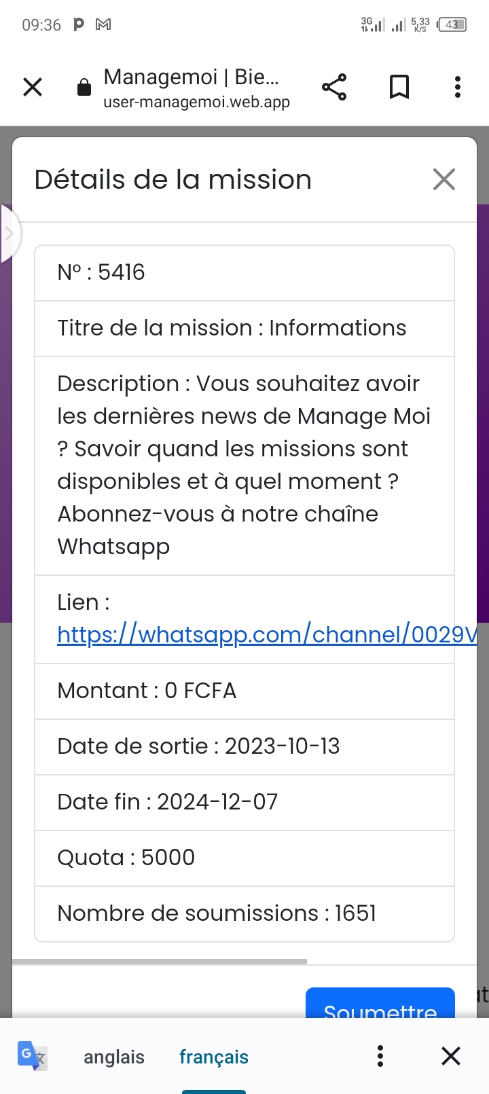Tap the P notification icon in status bar

(79, 25)
